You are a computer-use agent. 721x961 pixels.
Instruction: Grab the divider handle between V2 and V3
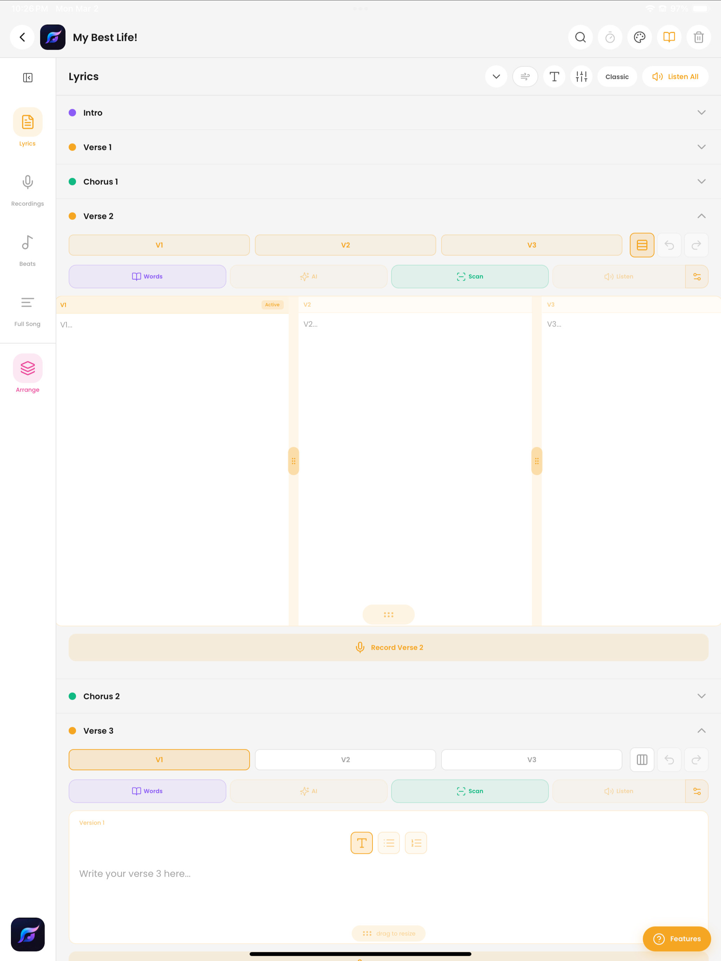point(537,461)
